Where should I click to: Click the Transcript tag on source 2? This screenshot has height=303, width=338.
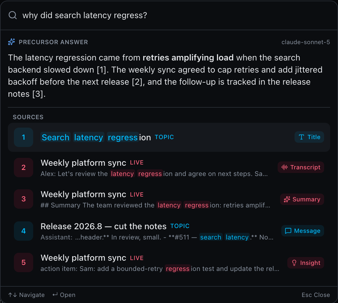[x=301, y=167]
